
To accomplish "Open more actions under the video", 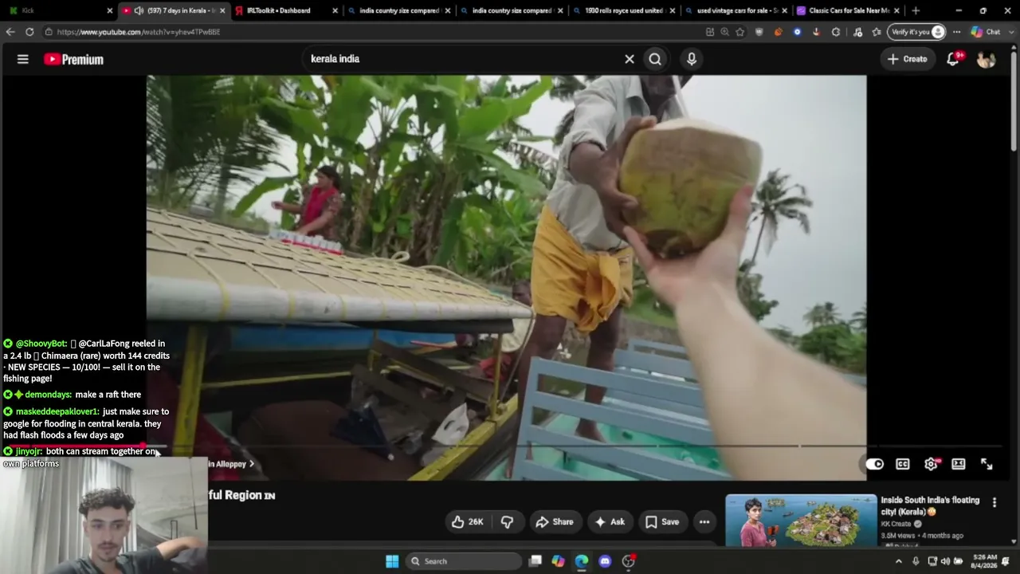I will (x=704, y=522).
